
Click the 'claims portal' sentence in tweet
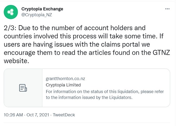[77, 44]
